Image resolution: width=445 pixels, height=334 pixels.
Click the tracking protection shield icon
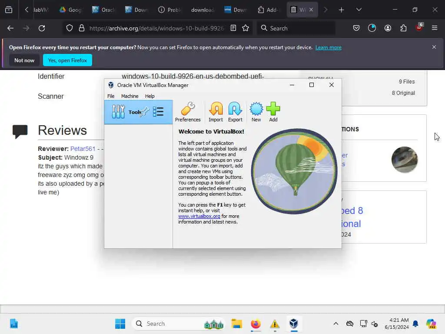[x=70, y=28]
